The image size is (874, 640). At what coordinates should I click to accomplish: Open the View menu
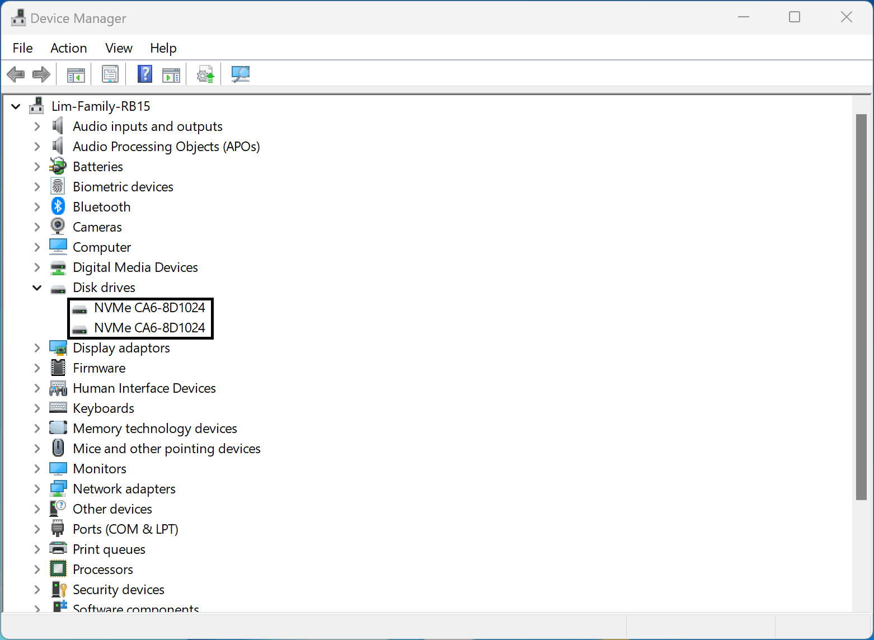coord(118,48)
